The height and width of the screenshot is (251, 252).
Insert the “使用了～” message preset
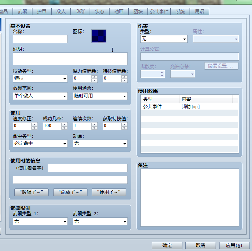point(109,192)
